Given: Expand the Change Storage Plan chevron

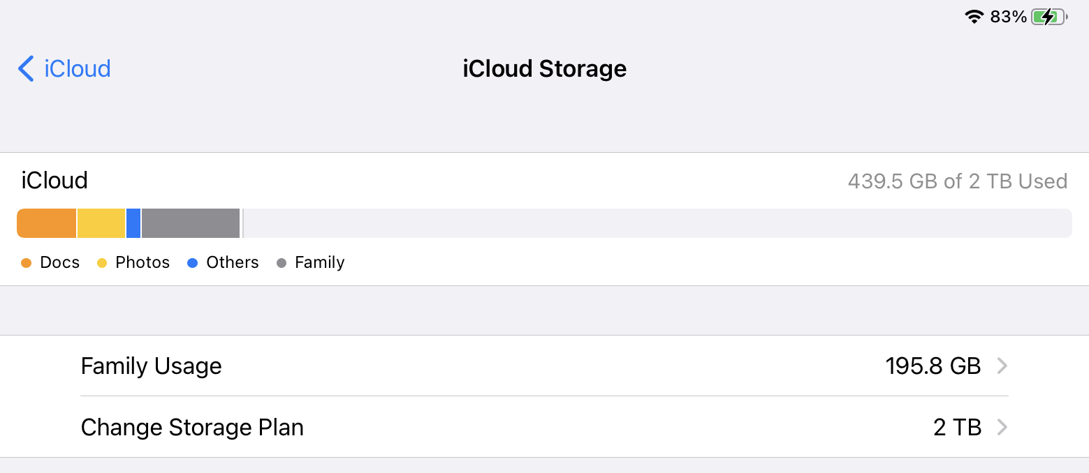Looking at the screenshot, I should tap(1002, 427).
